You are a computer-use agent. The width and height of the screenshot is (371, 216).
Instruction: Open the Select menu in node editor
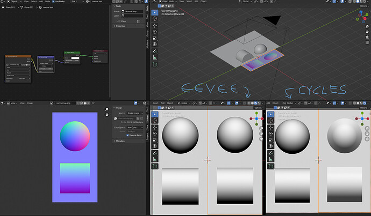[x=34, y=2]
